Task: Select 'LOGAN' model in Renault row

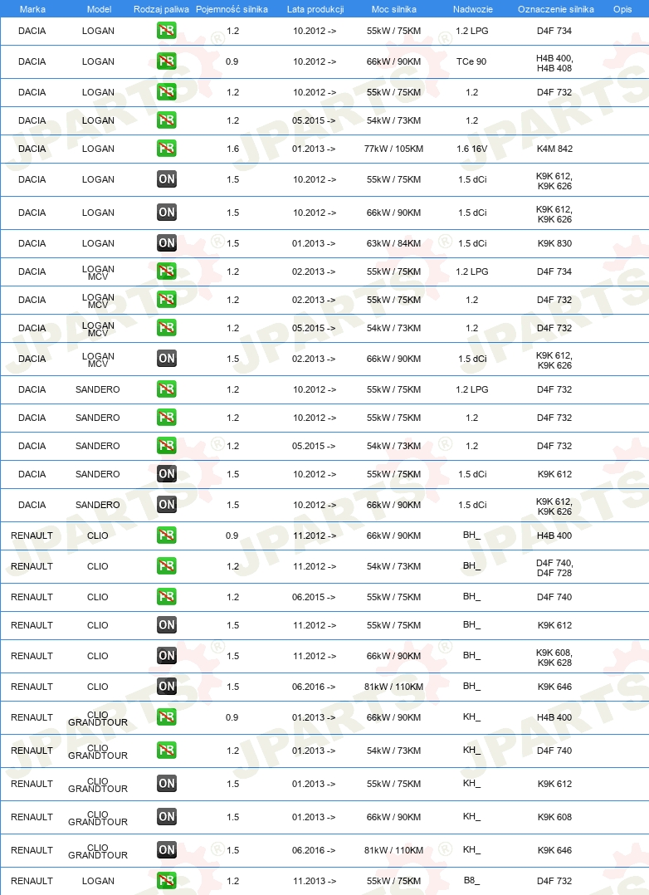Action: [98, 881]
